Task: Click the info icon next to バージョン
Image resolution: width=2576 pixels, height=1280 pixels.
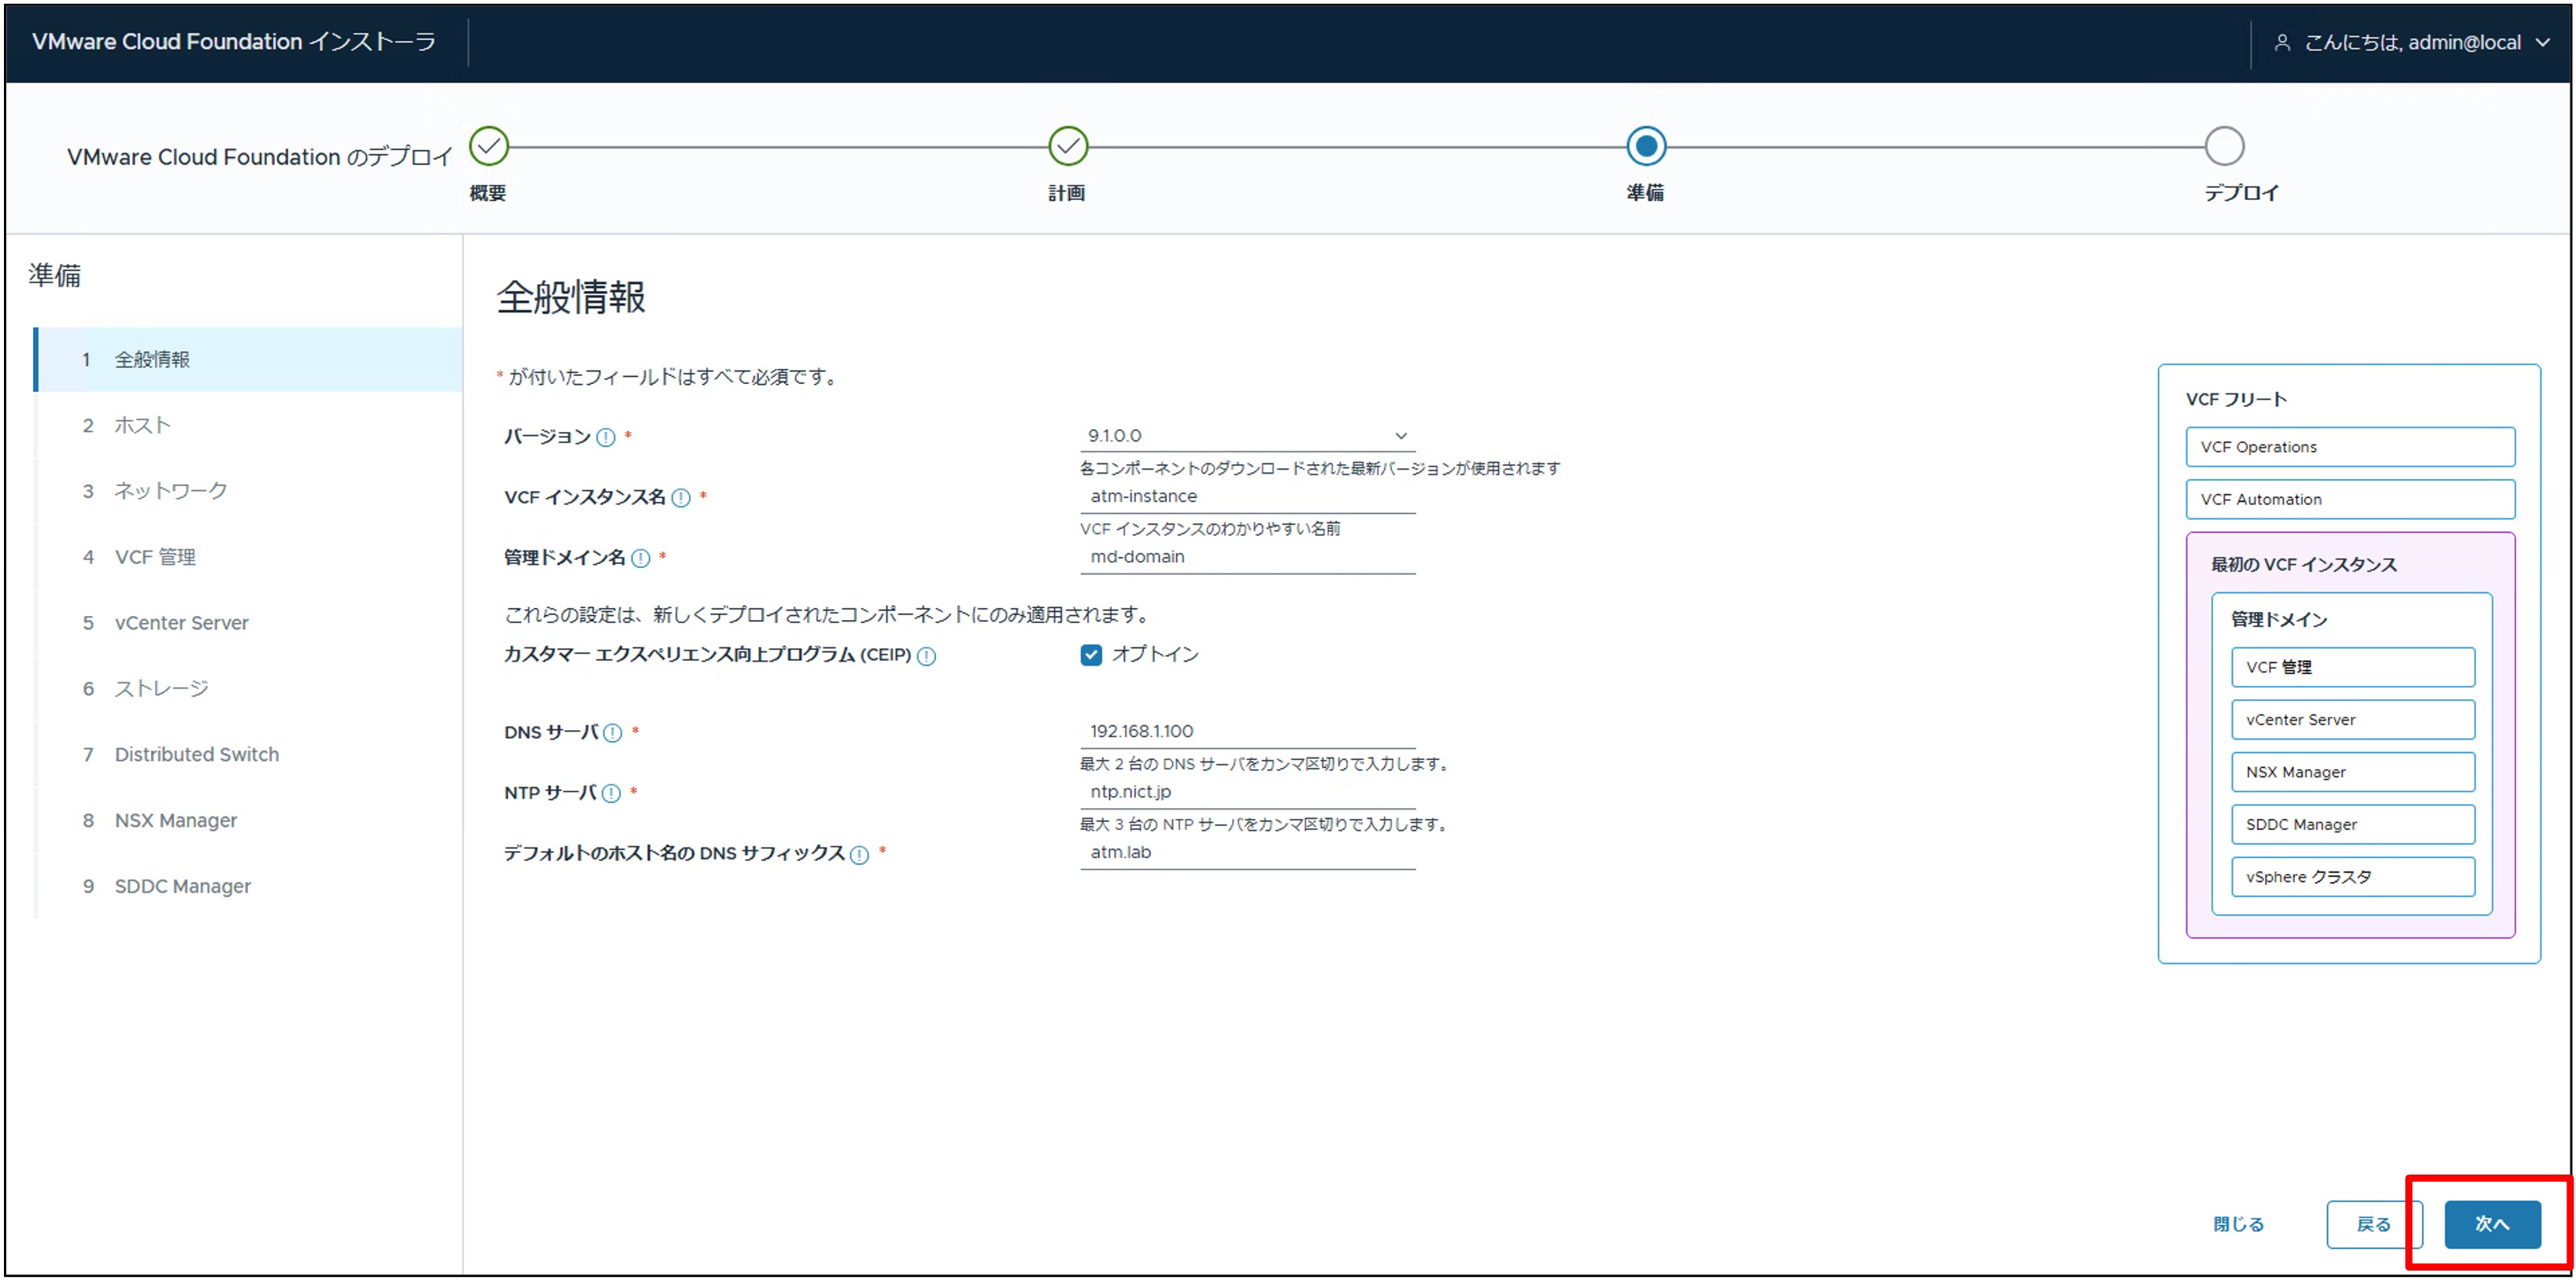Action: [x=606, y=437]
